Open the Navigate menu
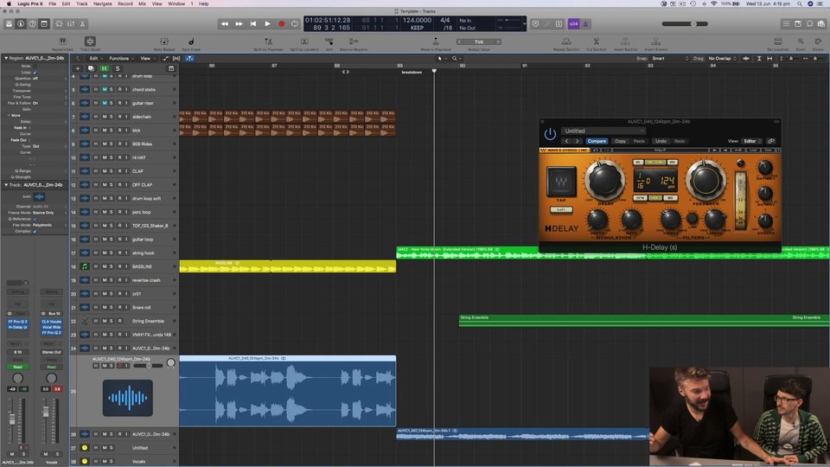 coord(103,3)
